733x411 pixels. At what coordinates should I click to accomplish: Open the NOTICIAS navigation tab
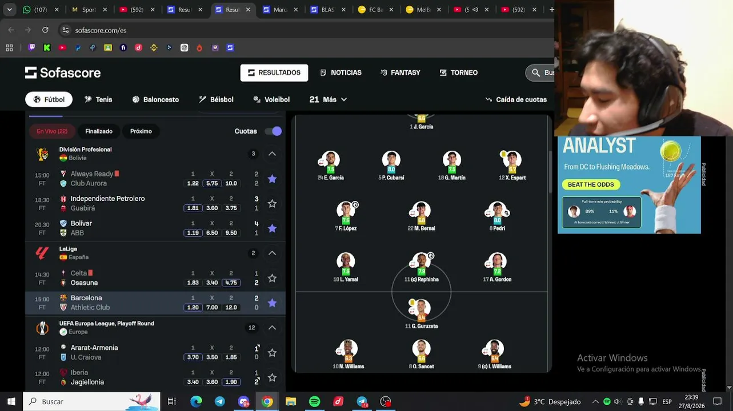341,73
